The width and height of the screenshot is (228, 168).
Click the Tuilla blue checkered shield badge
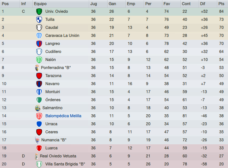(39, 20)
